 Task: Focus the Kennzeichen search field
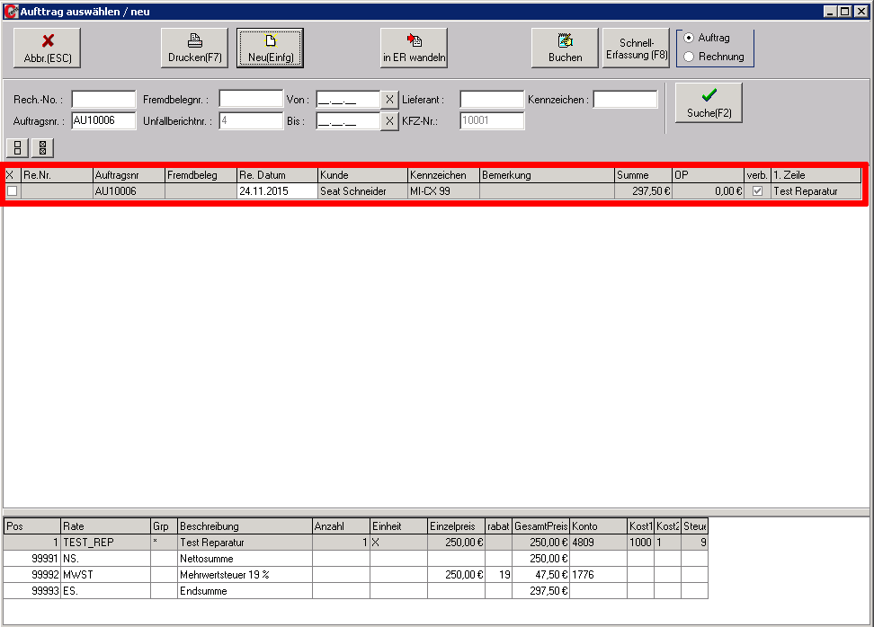tap(625, 100)
